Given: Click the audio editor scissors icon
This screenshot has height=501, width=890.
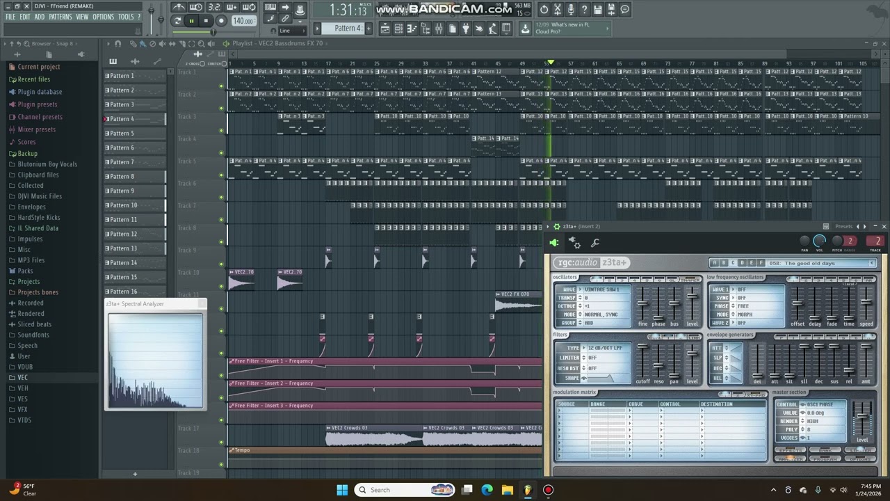Looking at the screenshot, I should pyautogui.click(x=558, y=10).
